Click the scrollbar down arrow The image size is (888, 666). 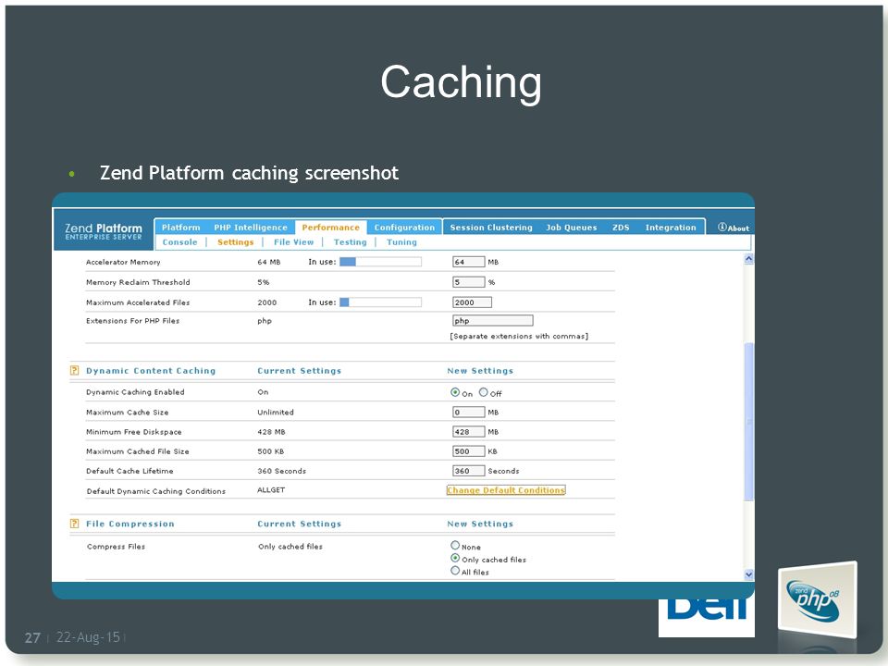[748, 574]
